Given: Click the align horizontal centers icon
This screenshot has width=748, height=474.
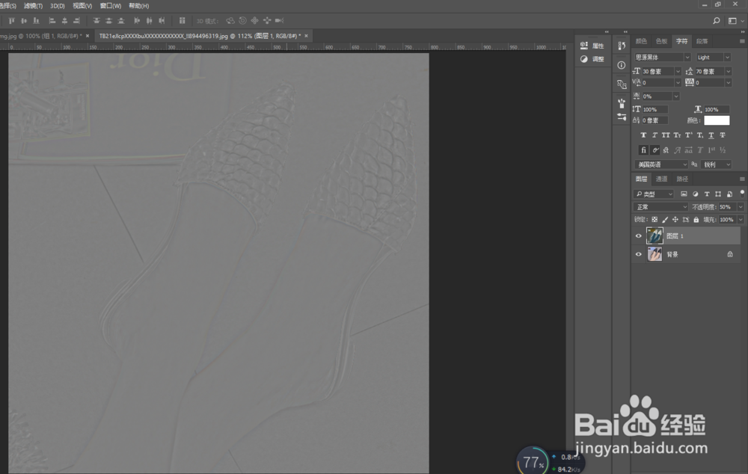Looking at the screenshot, I should coord(64,20).
